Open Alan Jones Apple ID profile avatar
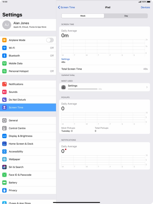The width and height of the screenshot is (153, 204). [7, 25]
